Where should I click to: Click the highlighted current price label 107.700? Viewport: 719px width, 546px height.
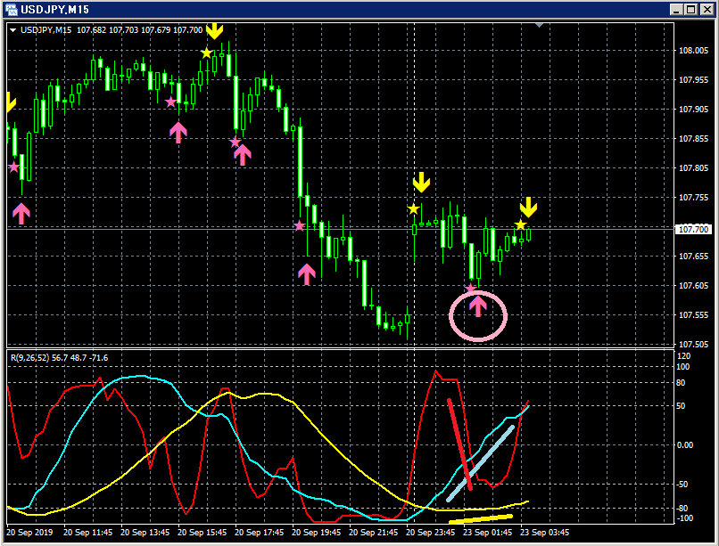coord(693,229)
